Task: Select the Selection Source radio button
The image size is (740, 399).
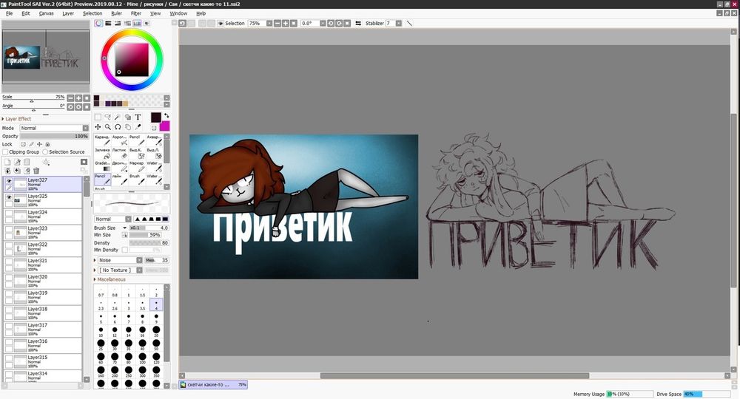Action: pyautogui.click(x=45, y=151)
